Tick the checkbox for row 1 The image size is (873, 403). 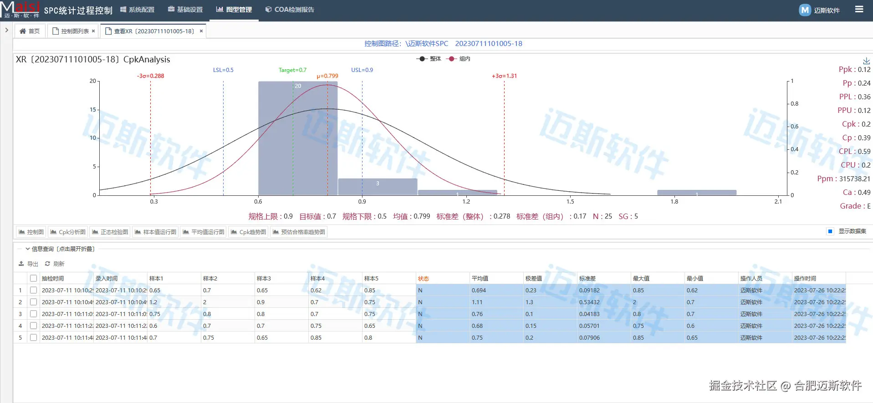[33, 290]
